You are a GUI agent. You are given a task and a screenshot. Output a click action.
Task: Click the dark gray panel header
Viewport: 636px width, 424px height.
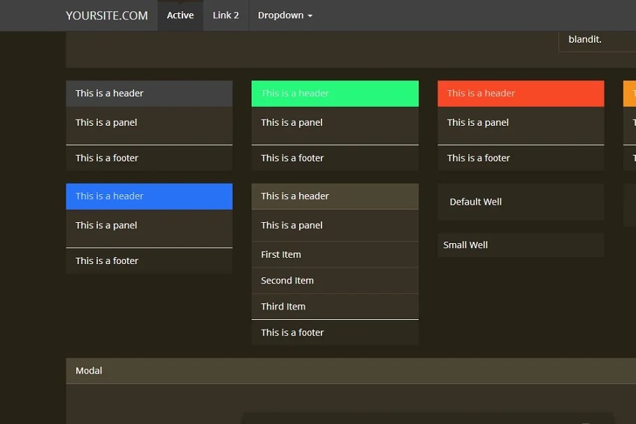pos(149,94)
